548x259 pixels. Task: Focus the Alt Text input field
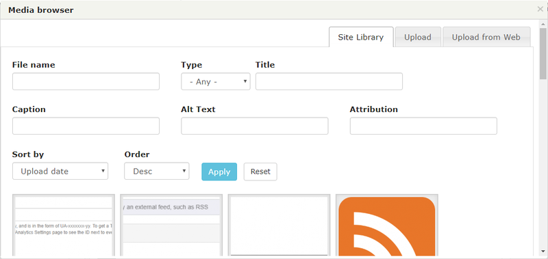pyautogui.click(x=254, y=126)
